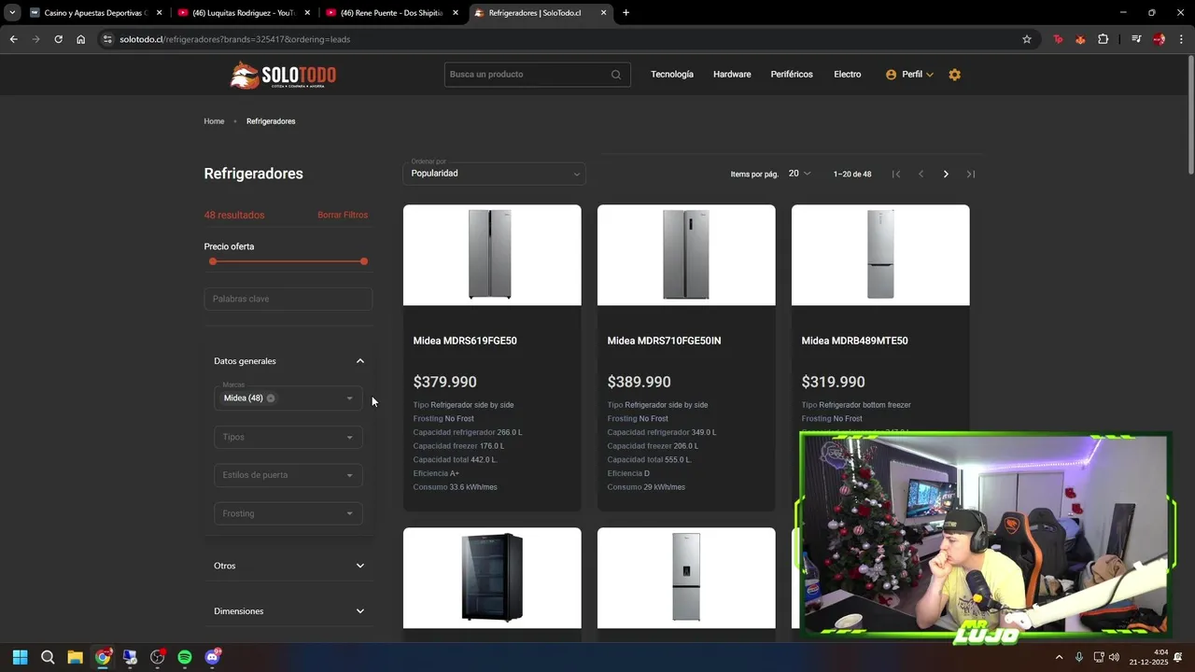Image resolution: width=1195 pixels, height=672 pixels.
Task: Go to previous results page arrow
Action: tap(921, 174)
